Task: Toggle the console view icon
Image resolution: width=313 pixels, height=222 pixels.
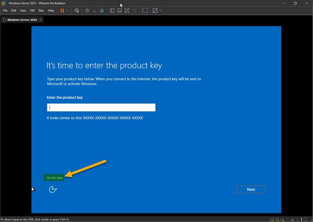Action: pyautogui.click(x=145, y=11)
